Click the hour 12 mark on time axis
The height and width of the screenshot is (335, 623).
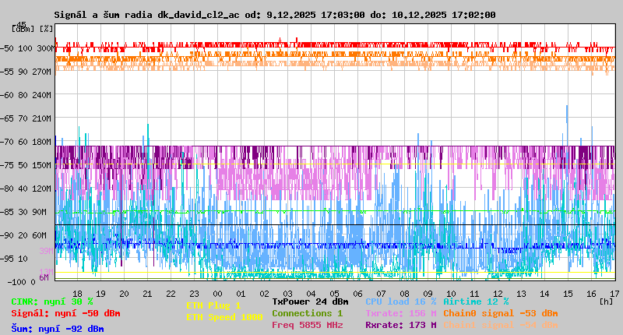498,293
